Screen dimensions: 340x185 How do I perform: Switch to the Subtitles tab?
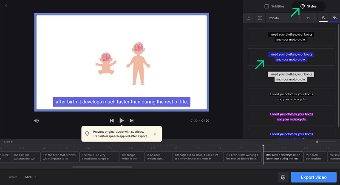[275, 6]
